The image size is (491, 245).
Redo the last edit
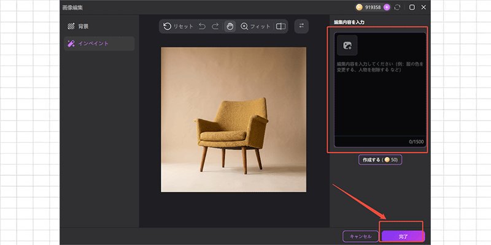click(x=215, y=26)
